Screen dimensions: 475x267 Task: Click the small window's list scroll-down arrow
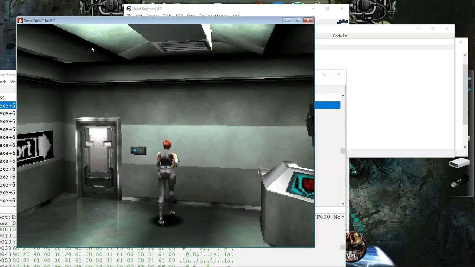(343, 204)
